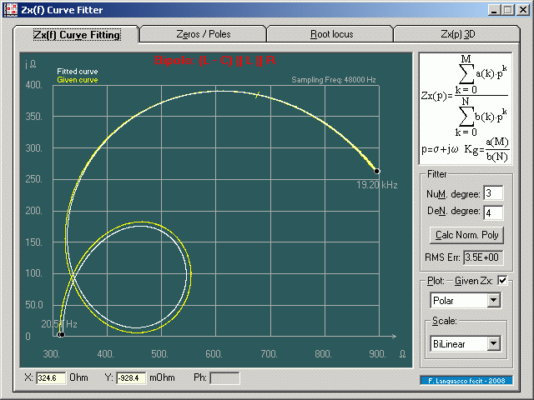Click the 400. label on the vertical axis
The width and height of the screenshot is (534, 400).
coord(33,85)
